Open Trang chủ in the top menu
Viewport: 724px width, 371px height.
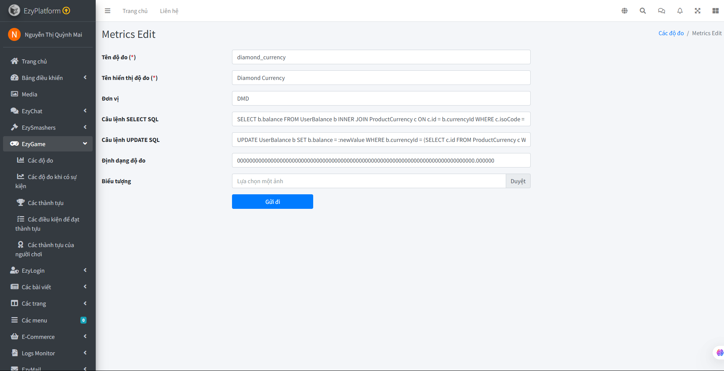click(135, 11)
